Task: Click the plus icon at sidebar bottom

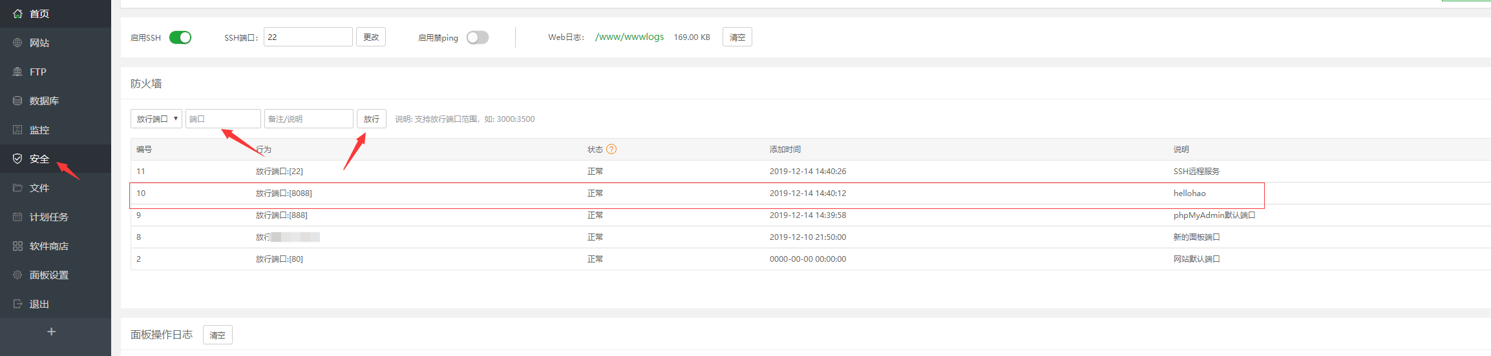Action: tap(52, 331)
